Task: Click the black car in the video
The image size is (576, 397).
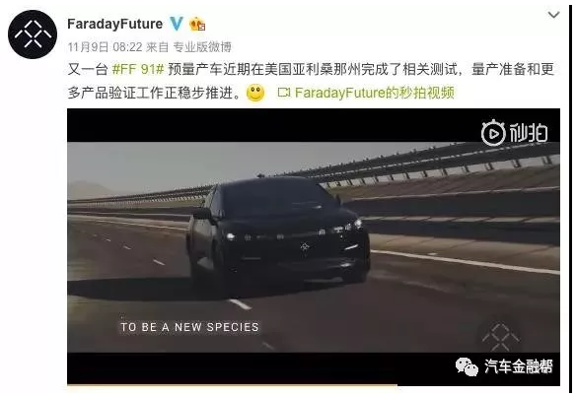Action: pyautogui.click(x=278, y=231)
